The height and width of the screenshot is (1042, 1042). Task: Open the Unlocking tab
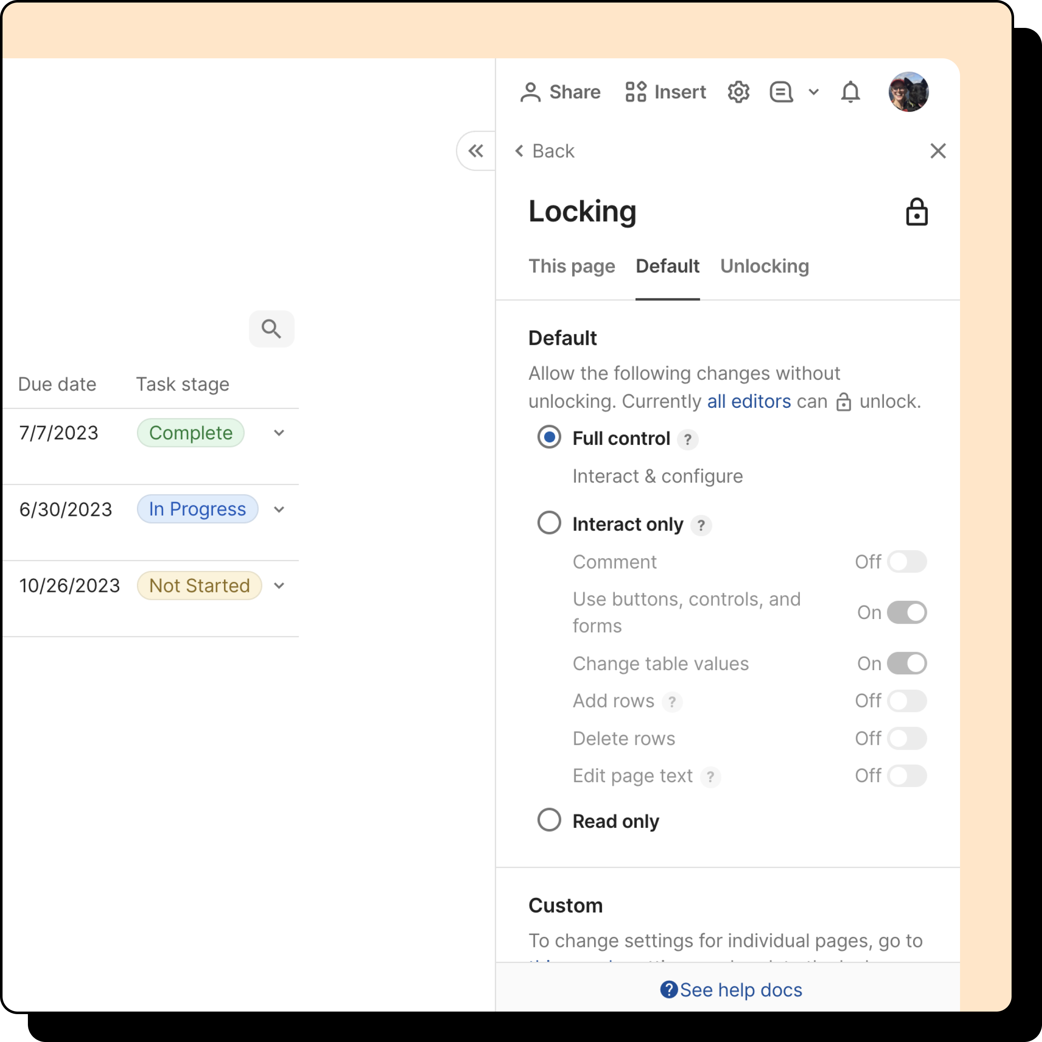tap(764, 266)
